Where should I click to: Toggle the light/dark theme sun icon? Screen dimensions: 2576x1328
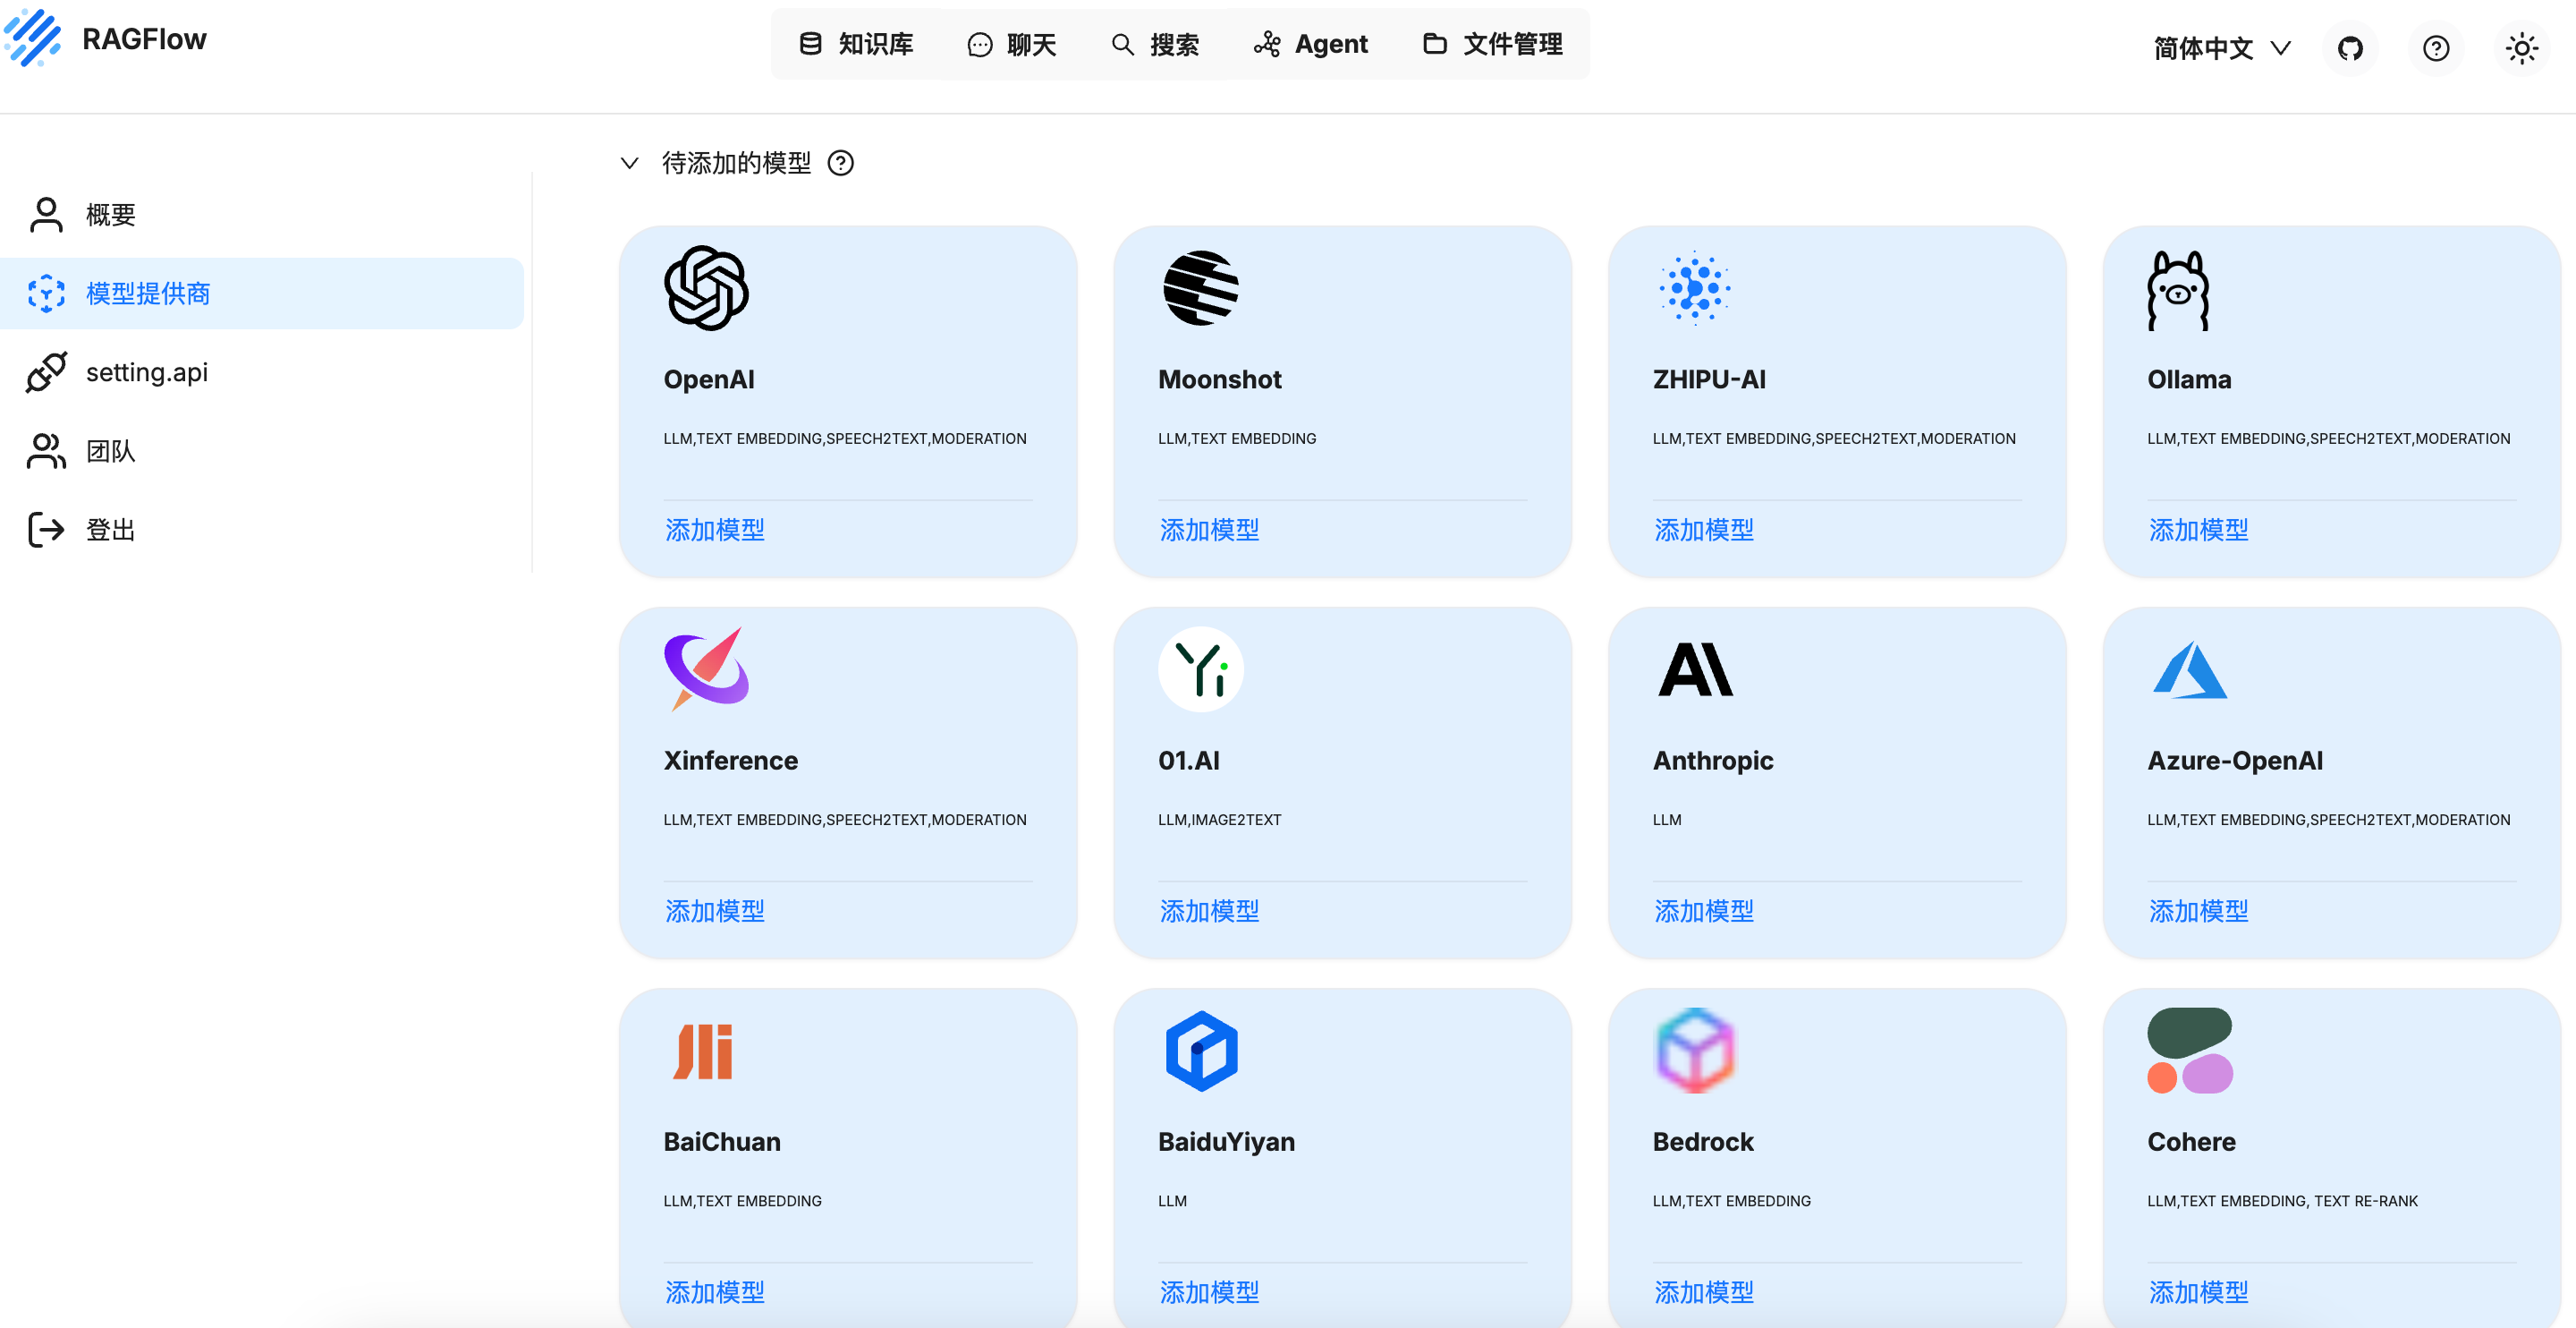[2521, 47]
